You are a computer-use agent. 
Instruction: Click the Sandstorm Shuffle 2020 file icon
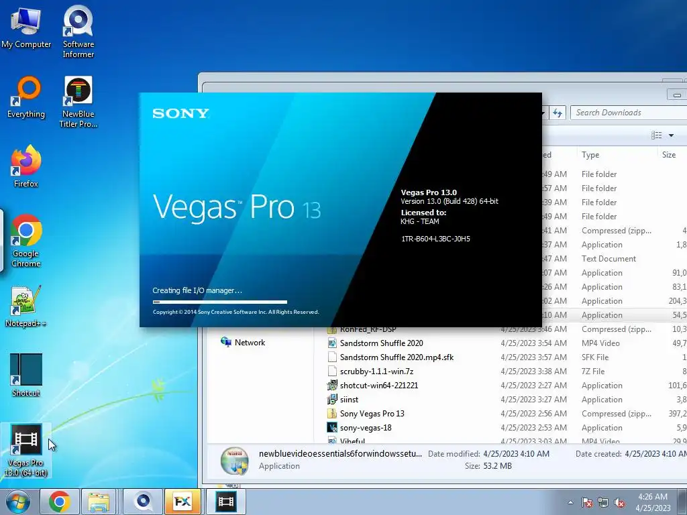[x=332, y=343]
